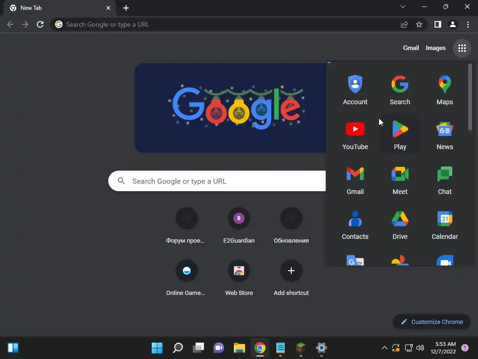Open Task View on taskbar
Image resolution: width=478 pixels, height=359 pixels.
[198, 348]
